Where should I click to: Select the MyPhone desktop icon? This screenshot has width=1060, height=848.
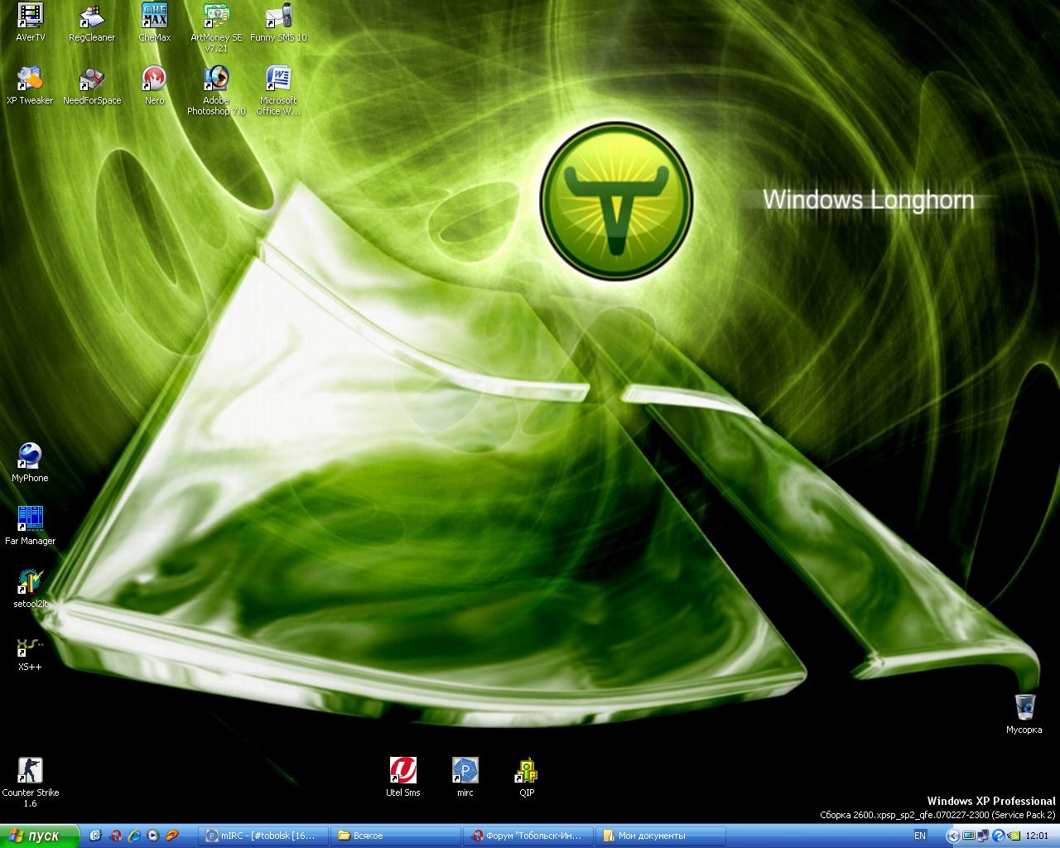click(30, 463)
